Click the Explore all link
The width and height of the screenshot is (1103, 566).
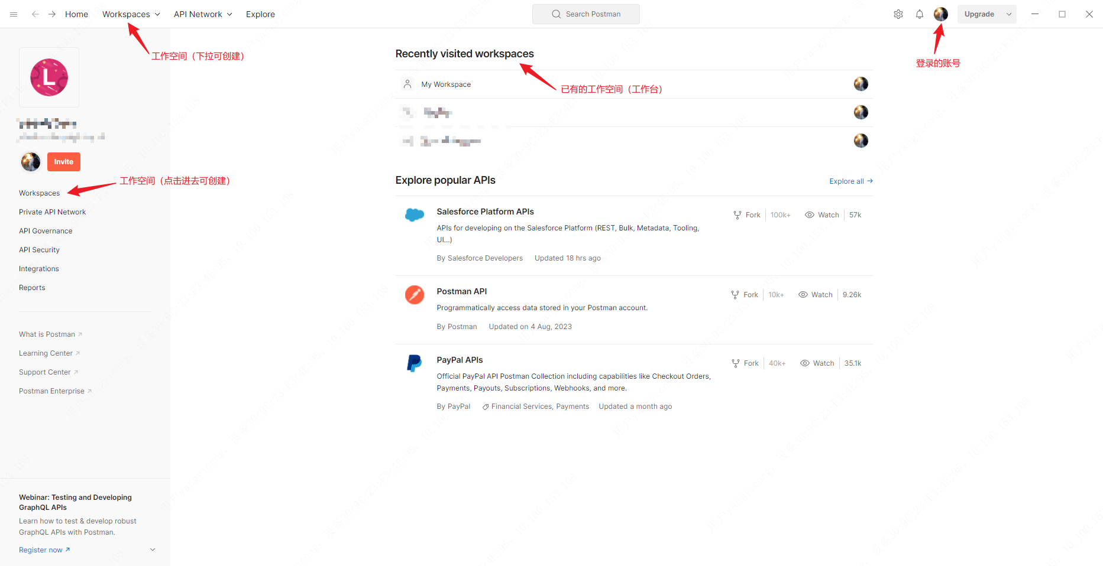click(851, 181)
